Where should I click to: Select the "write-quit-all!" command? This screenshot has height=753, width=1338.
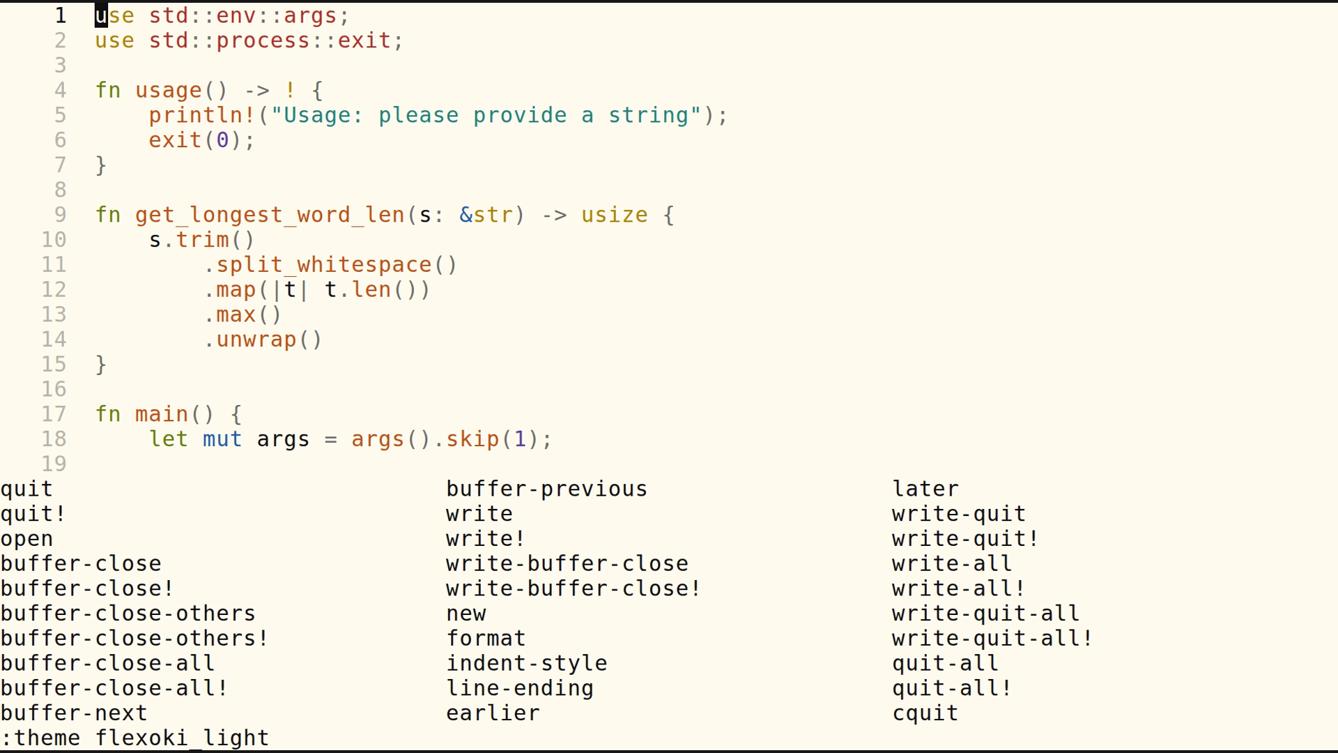992,639
